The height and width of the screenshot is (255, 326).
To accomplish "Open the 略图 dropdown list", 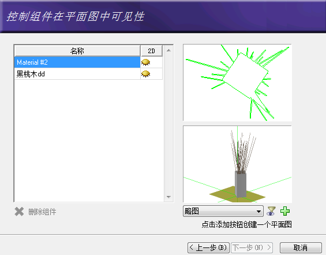I will pyautogui.click(x=223, y=211).
